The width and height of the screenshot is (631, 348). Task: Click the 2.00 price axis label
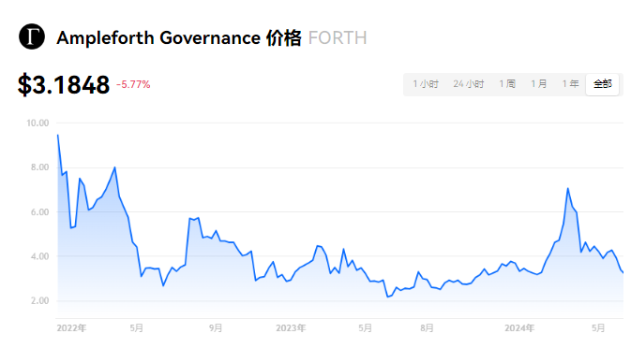pyautogui.click(x=39, y=300)
